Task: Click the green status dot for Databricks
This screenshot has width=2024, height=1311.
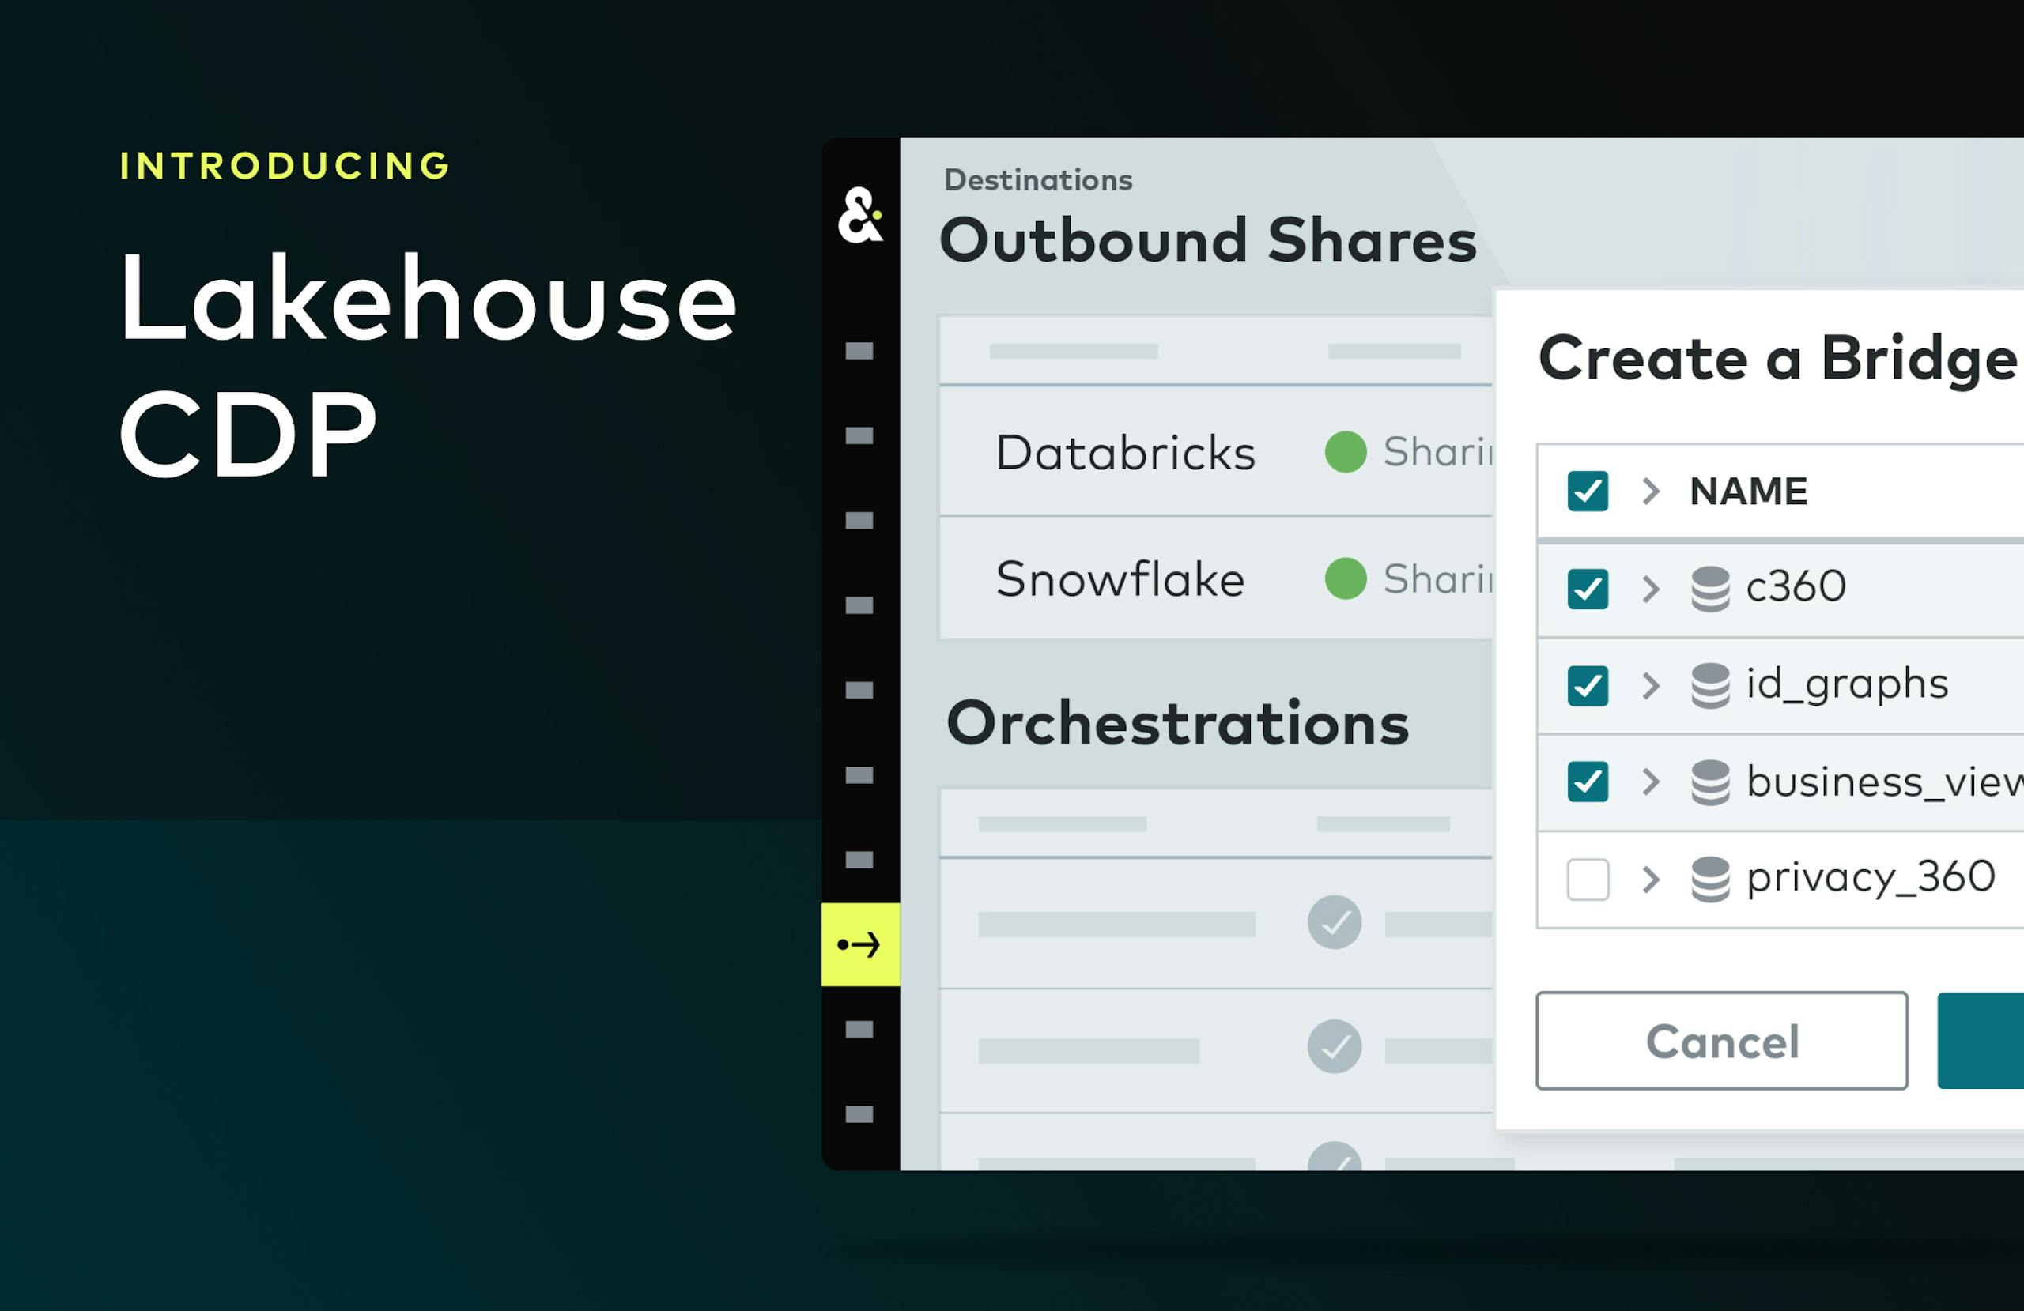Action: tap(1346, 451)
